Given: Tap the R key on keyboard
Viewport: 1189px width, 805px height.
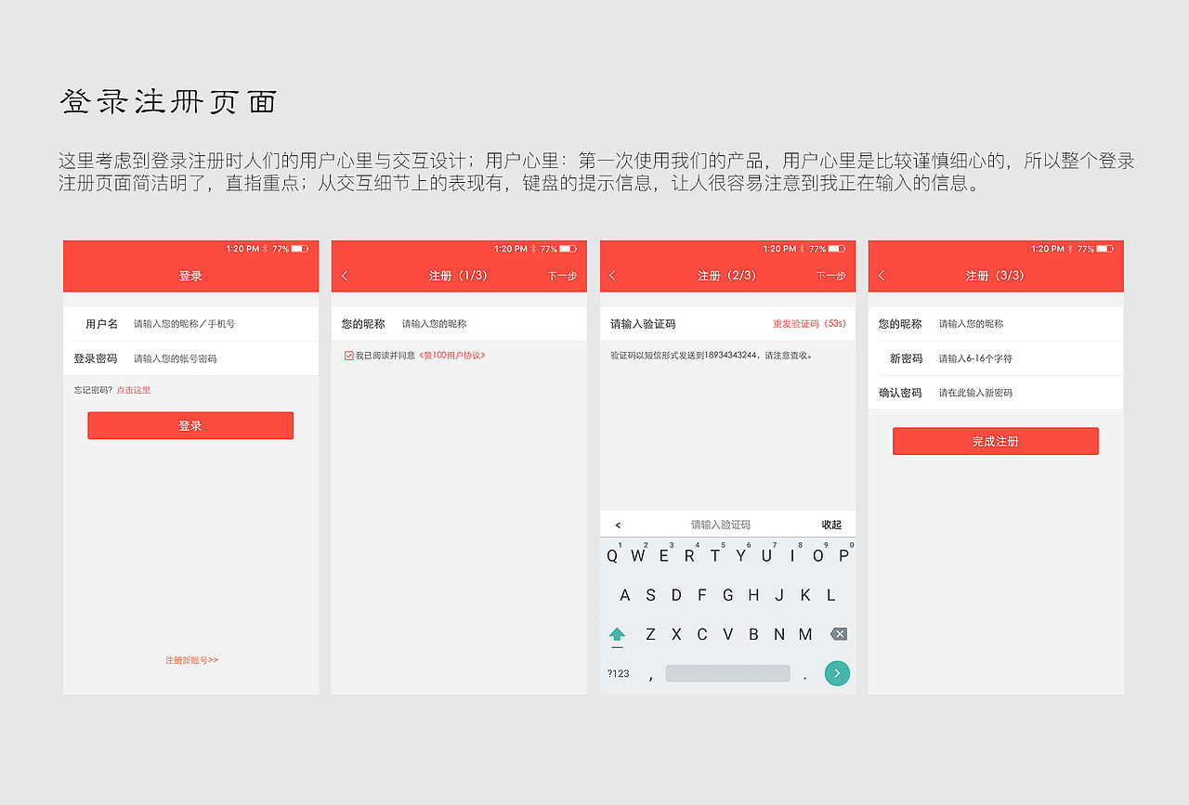Looking at the screenshot, I should (689, 555).
